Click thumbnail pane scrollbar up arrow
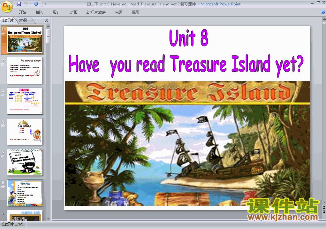 pyautogui.click(x=48, y=26)
